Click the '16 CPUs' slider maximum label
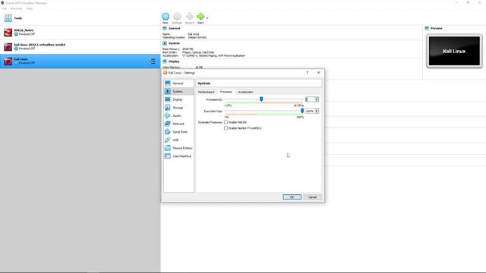Viewport: 486px width, 273px height. 298,105
